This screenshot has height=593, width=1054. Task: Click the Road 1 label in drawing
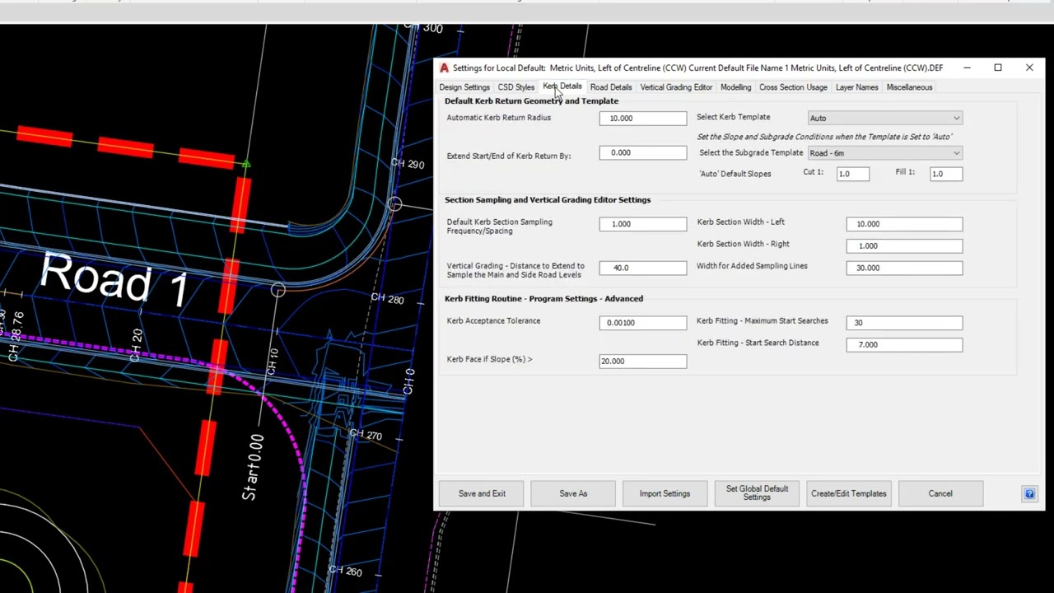(114, 281)
